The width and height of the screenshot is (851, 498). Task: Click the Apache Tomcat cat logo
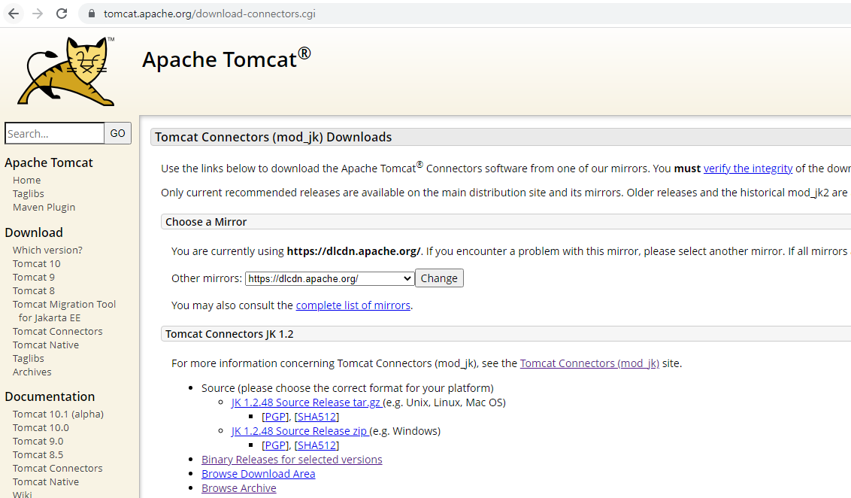point(66,71)
